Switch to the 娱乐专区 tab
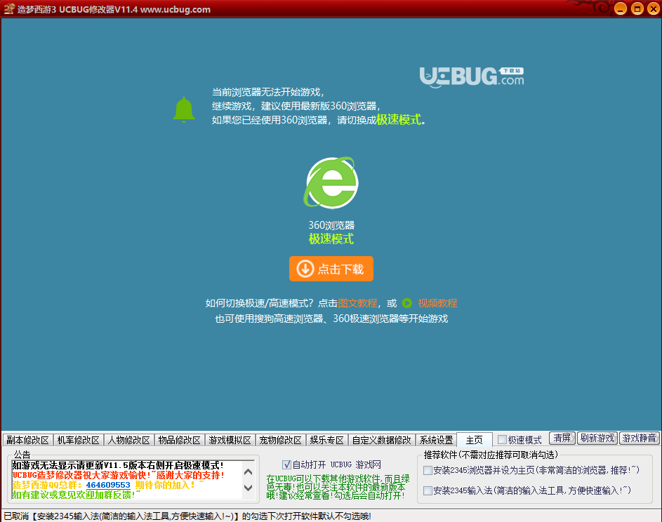662x522 pixels. pos(326,440)
